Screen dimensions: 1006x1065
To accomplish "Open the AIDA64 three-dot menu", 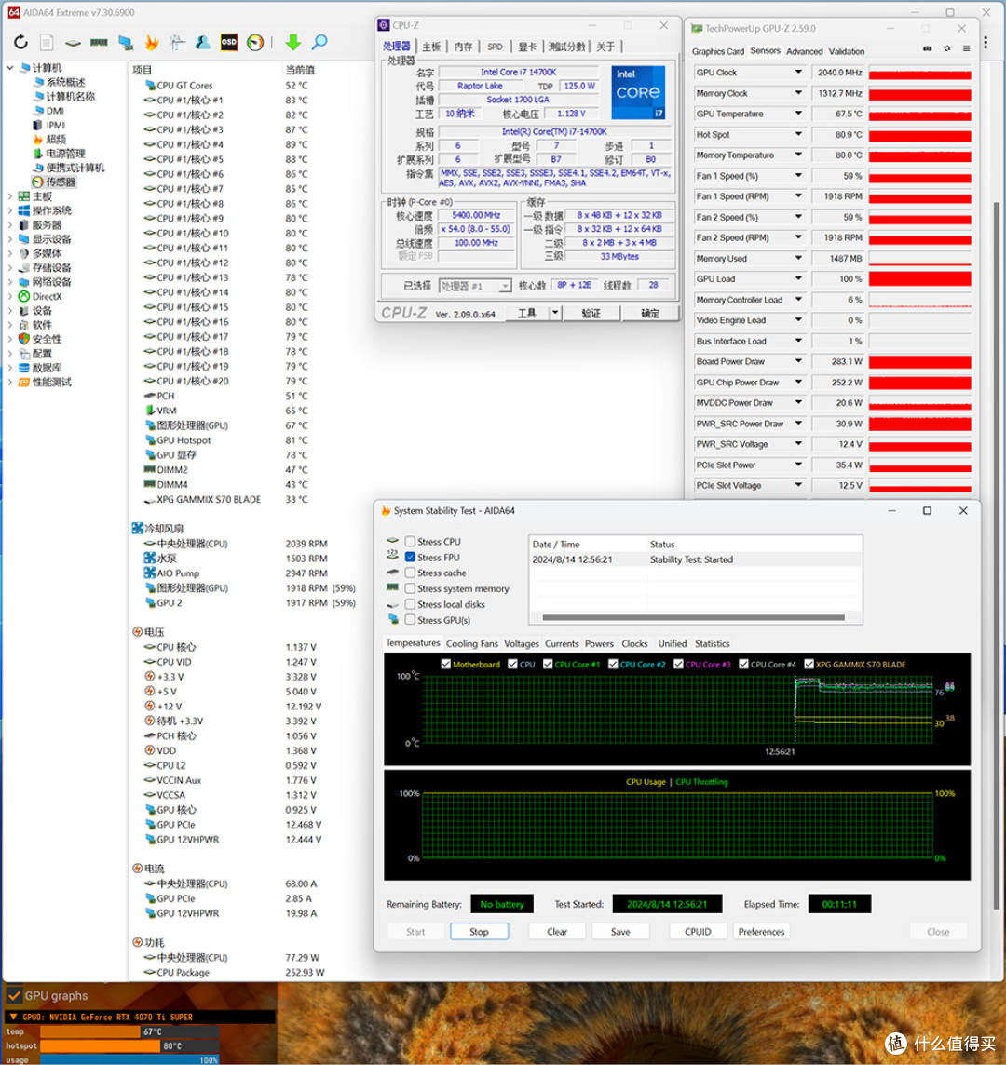I will (x=986, y=42).
